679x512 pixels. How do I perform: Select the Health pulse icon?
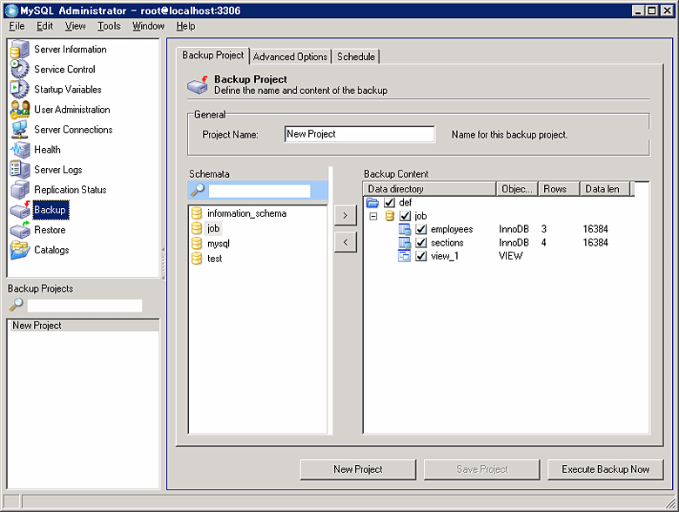click(19, 150)
